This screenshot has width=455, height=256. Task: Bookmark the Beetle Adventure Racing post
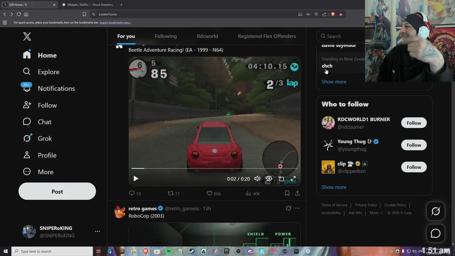287,193
